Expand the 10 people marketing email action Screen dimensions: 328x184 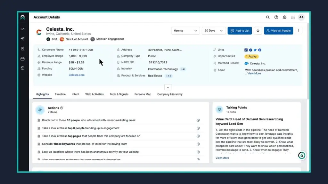[x=198, y=120]
